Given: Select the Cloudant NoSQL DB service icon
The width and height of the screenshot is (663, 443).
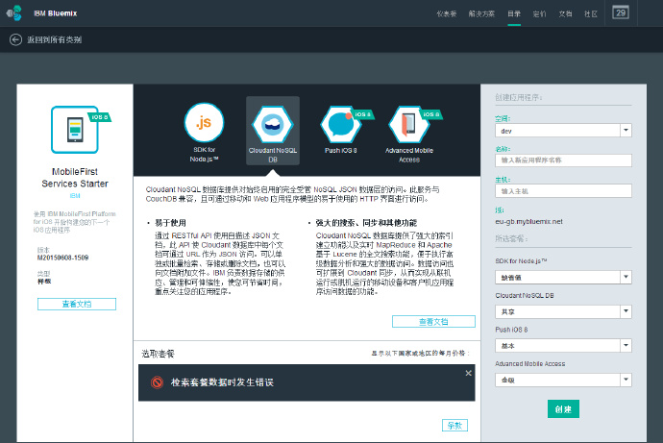Looking at the screenshot, I should (x=273, y=124).
